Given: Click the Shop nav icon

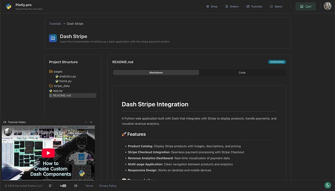Looking at the screenshot, I should (208, 7).
